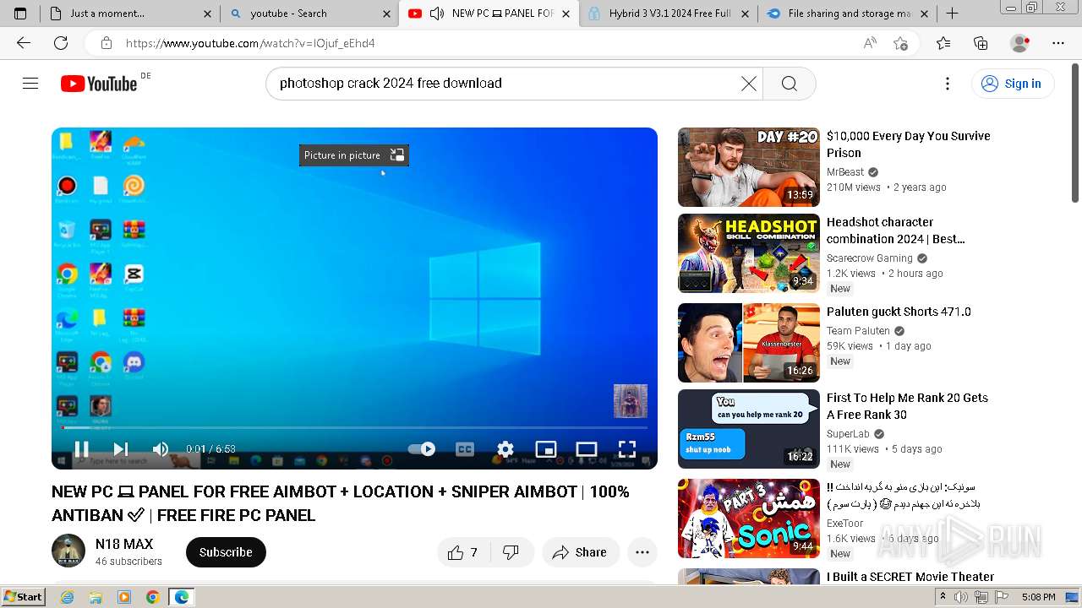Screen dimensions: 1082x608
Task: Open a new browser tab
Action: pyautogui.click(x=952, y=14)
